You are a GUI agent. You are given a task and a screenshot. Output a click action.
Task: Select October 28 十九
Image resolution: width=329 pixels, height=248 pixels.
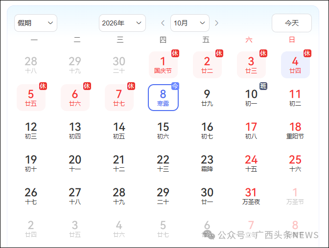[x=119, y=196]
